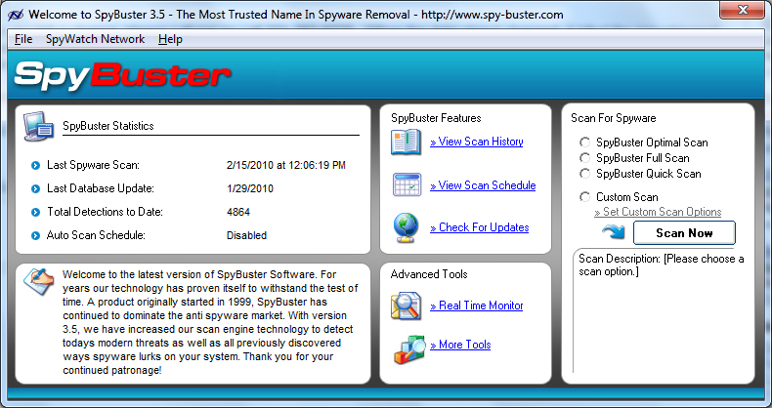The image size is (772, 408).
Task: Click the last scan date 2/15/2010 value
Action: pyautogui.click(x=286, y=165)
